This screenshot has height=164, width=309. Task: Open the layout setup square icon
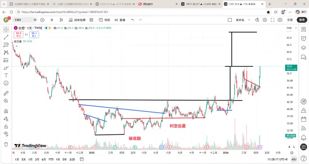[x=230, y=20]
